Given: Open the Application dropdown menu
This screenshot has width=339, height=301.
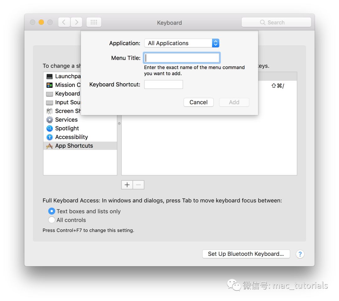Looking at the screenshot, I should tap(181, 43).
